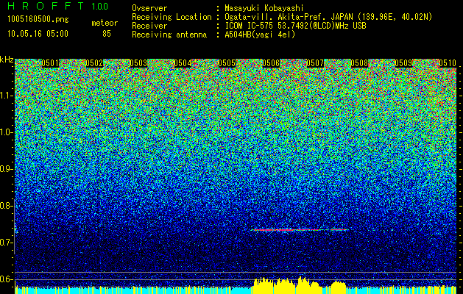Click the 1.1 frequency axis label
The height and width of the screenshot is (294, 463).
pos(7,96)
